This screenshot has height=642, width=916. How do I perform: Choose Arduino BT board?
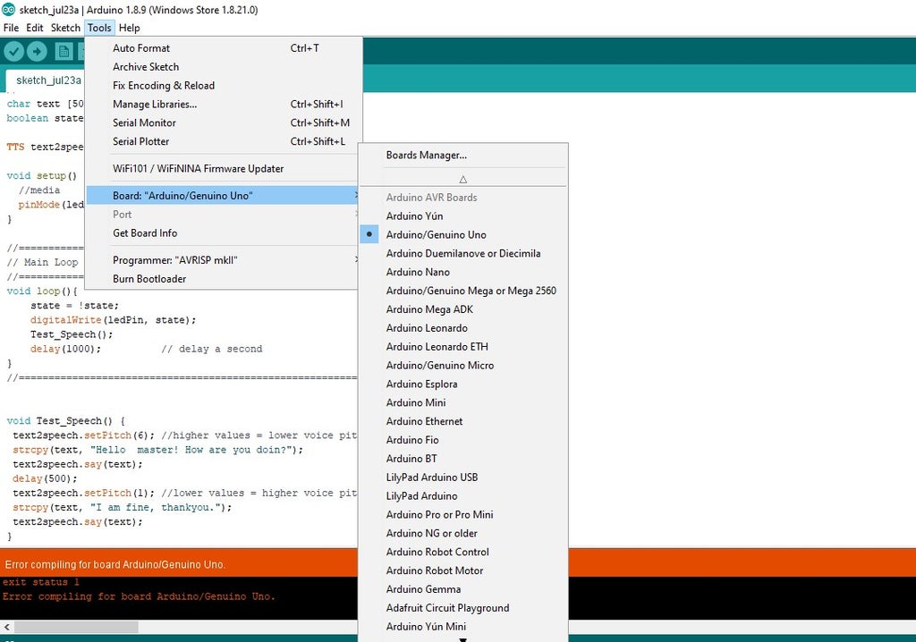click(x=463, y=459)
